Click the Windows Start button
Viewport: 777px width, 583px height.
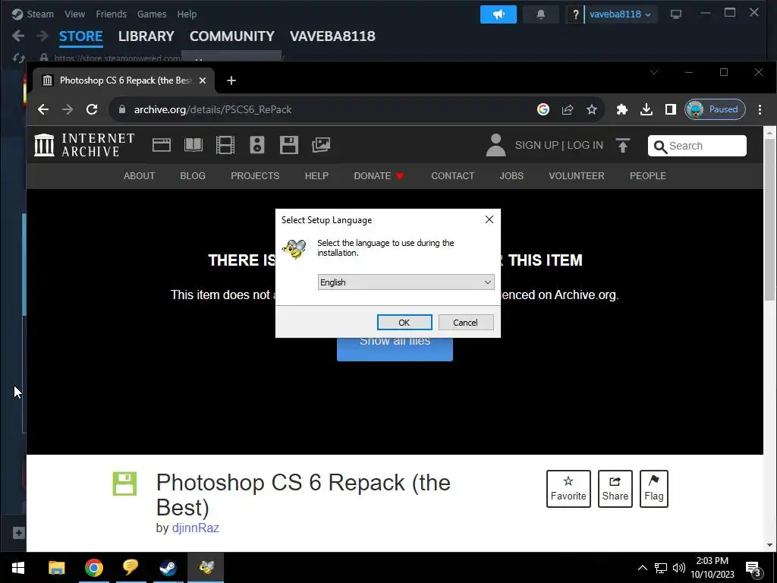(x=18, y=568)
